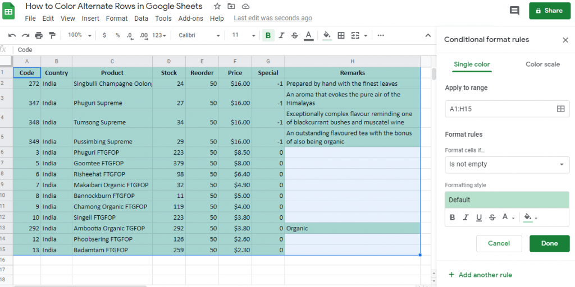This screenshot has width=575, height=287.
Task: Select the Stock cell 379
Action: click(169, 163)
